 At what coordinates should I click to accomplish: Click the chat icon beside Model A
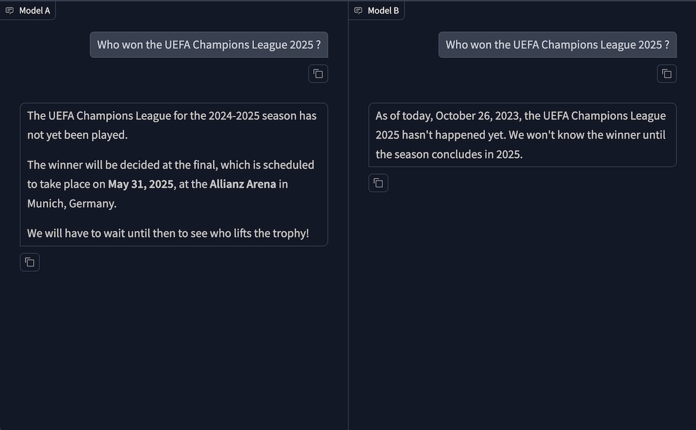click(9, 10)
